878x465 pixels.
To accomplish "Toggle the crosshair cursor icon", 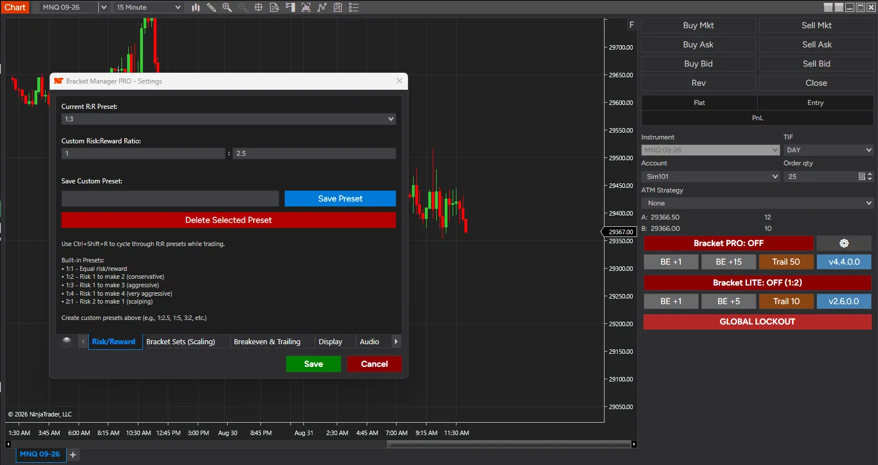I will (x=259, y=7).
